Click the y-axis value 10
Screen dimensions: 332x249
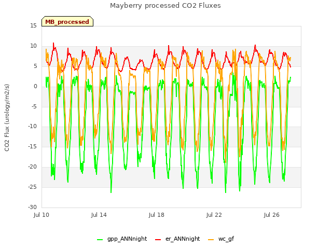(33, 46)
